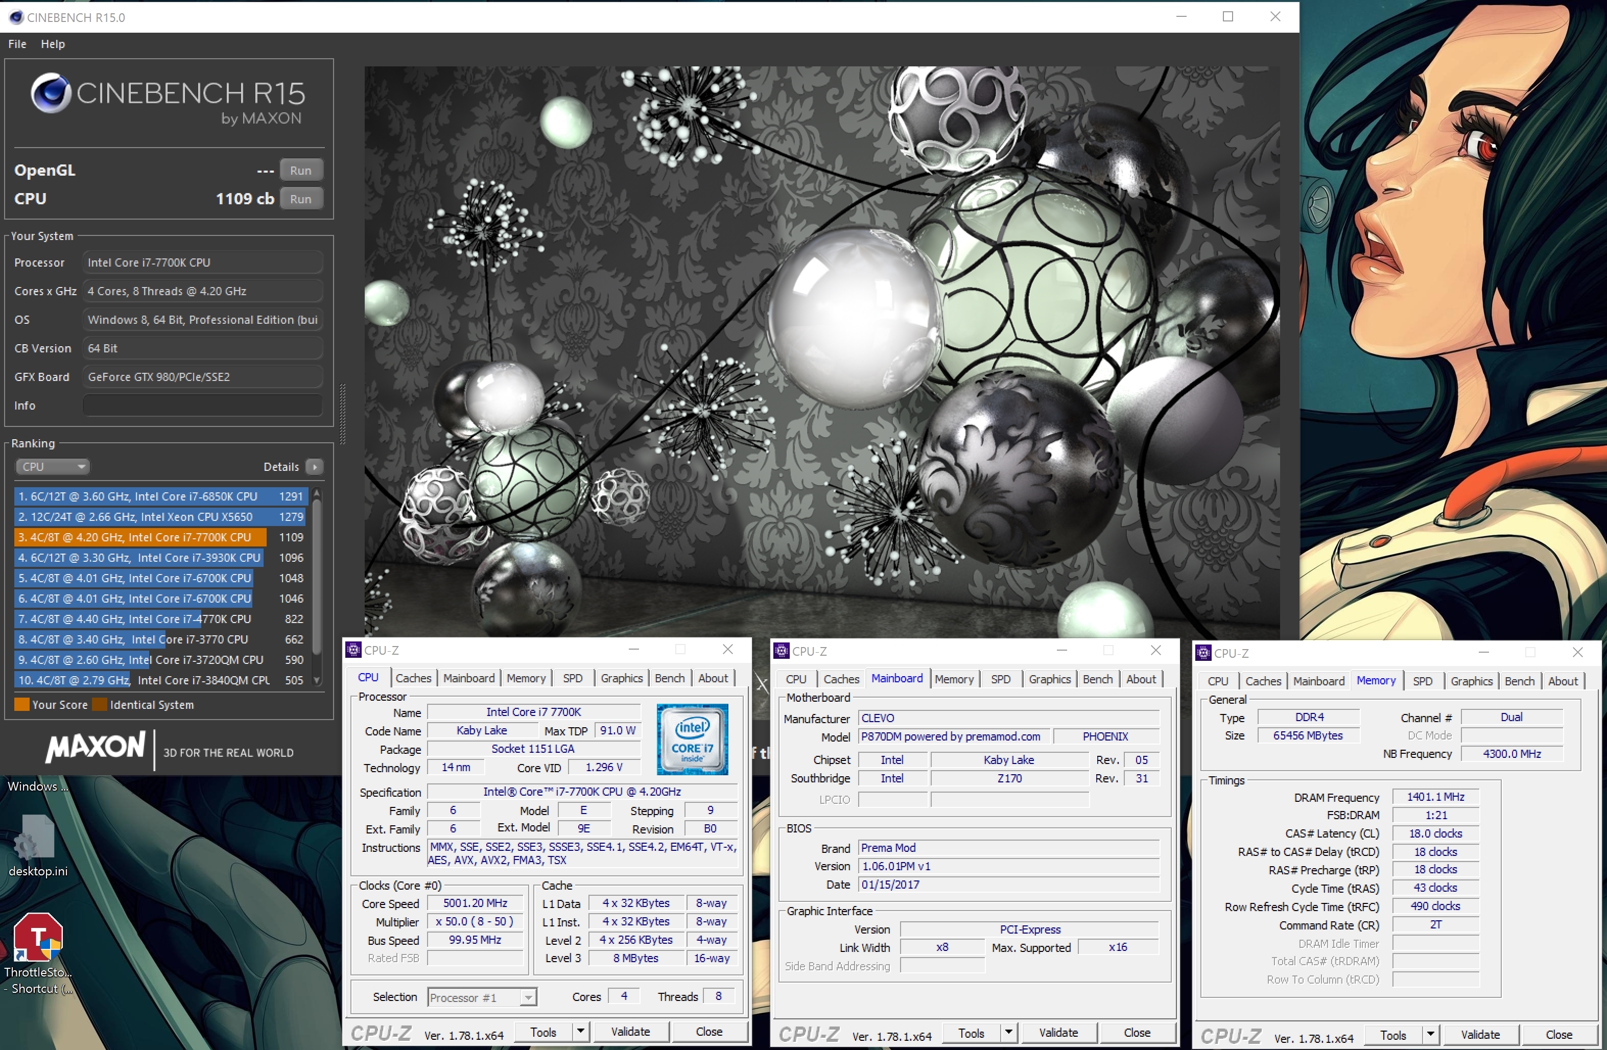Click the Cinebench title bar app icon

point(16,17)
